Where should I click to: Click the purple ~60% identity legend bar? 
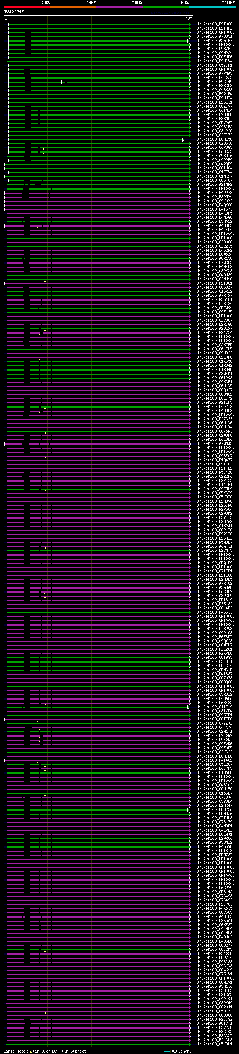pyautogui.click(x=119, y=7)
